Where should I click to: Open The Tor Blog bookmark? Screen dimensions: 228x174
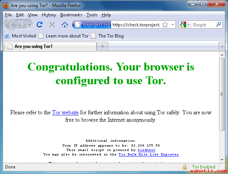pyautogui.click(x=107, y=36)
